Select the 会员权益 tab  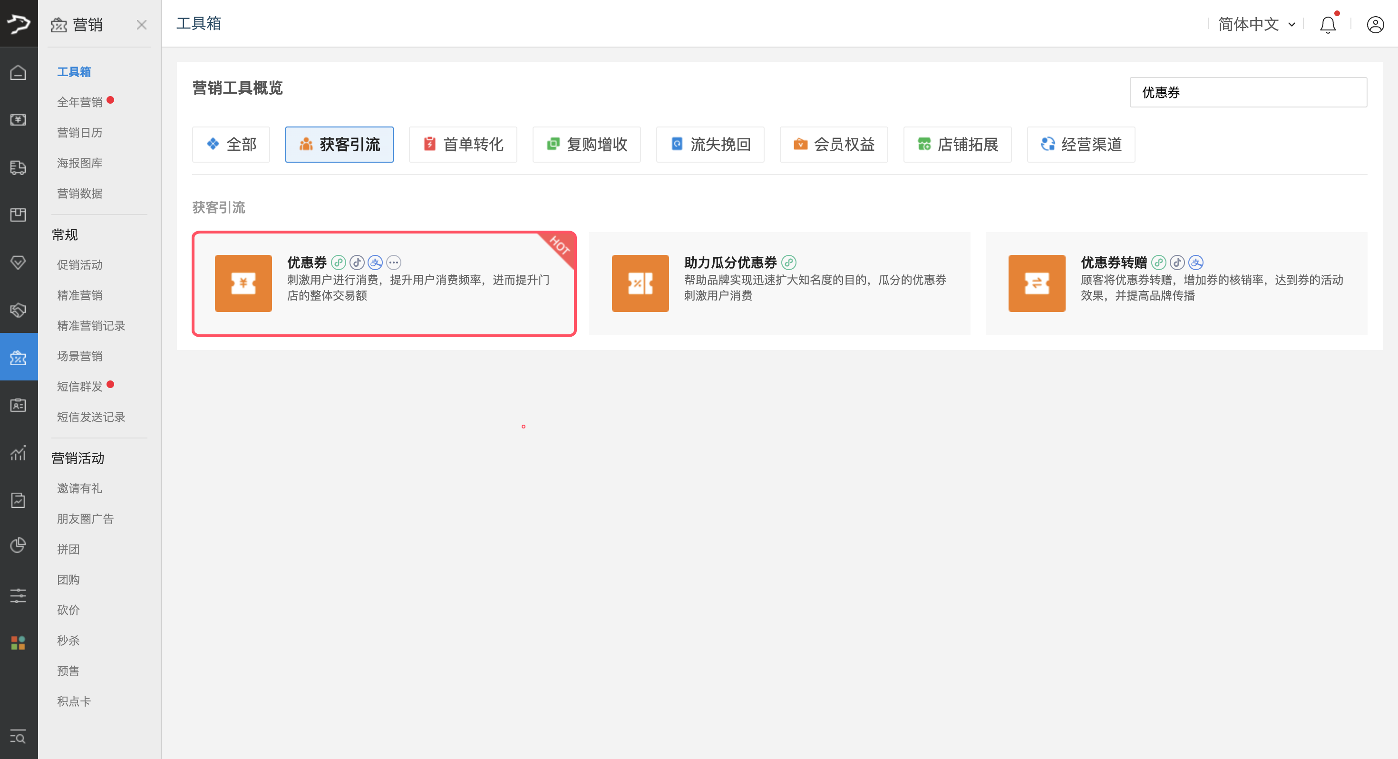(x=834, y=145)
